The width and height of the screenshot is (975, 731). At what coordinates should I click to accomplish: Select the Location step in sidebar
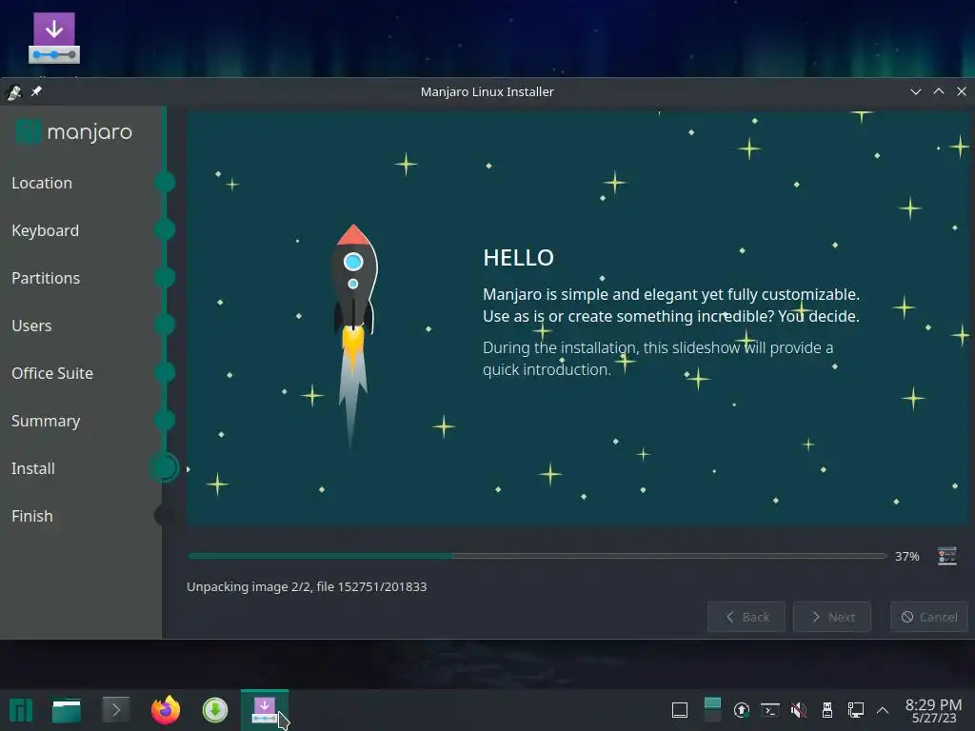tap(42, 183)
